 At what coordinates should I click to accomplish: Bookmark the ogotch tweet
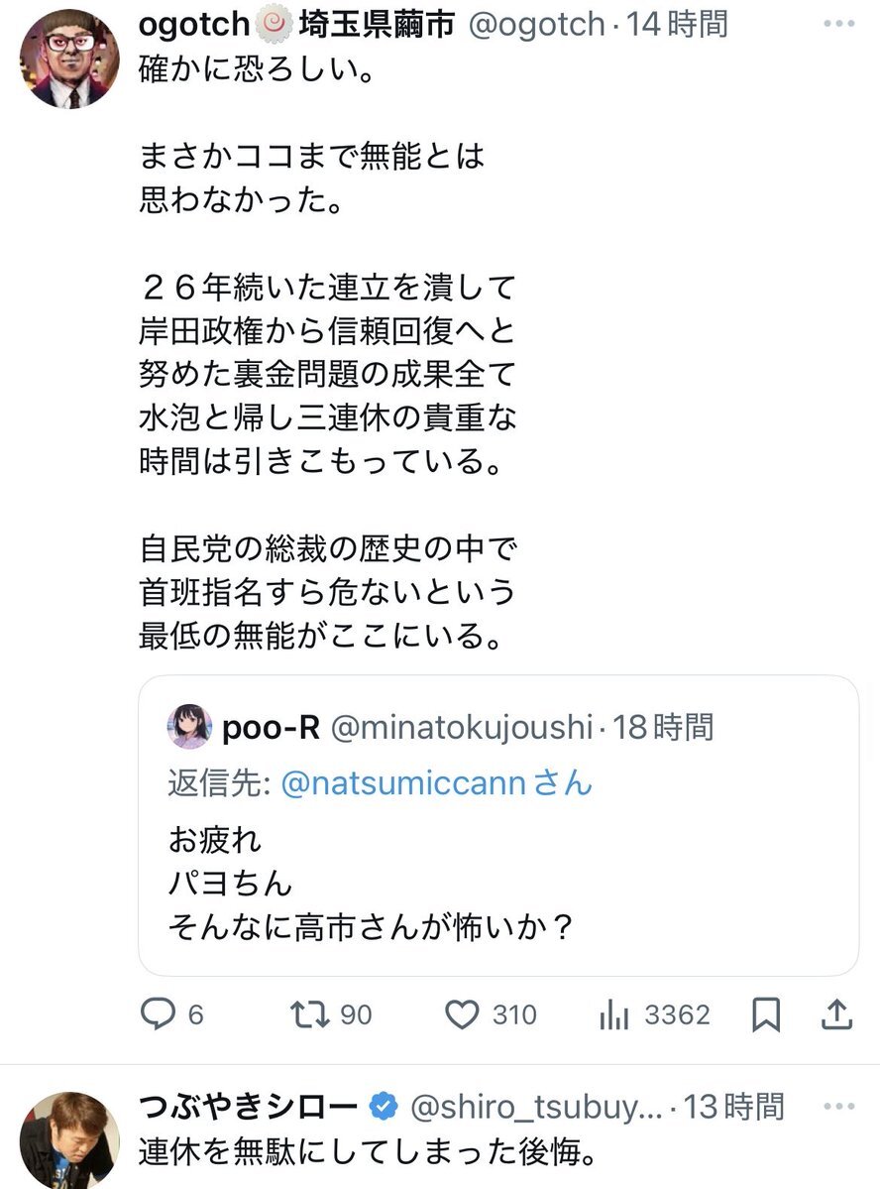766,1014
